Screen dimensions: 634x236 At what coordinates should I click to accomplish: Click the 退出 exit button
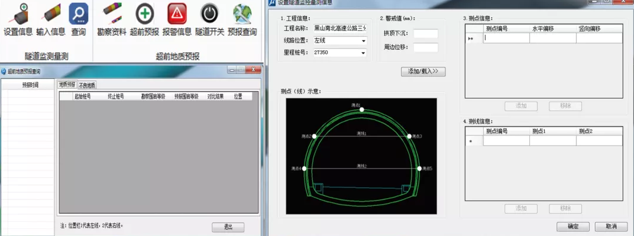pos(228,227)
